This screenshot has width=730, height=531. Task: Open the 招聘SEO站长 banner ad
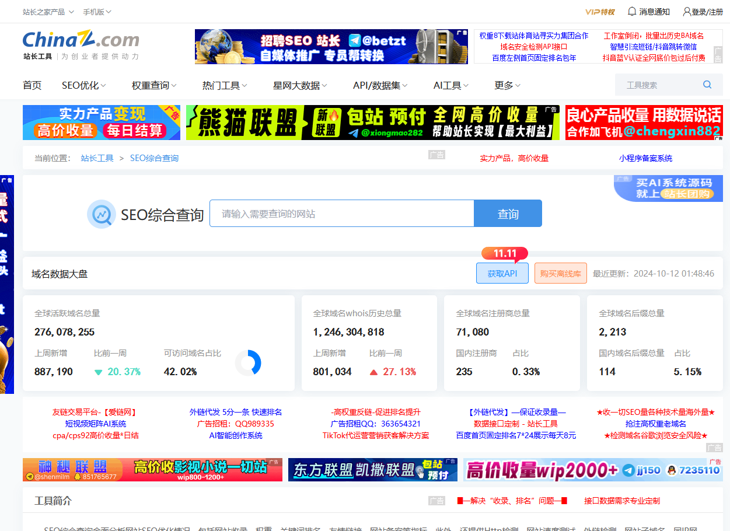tap(331, 47)
